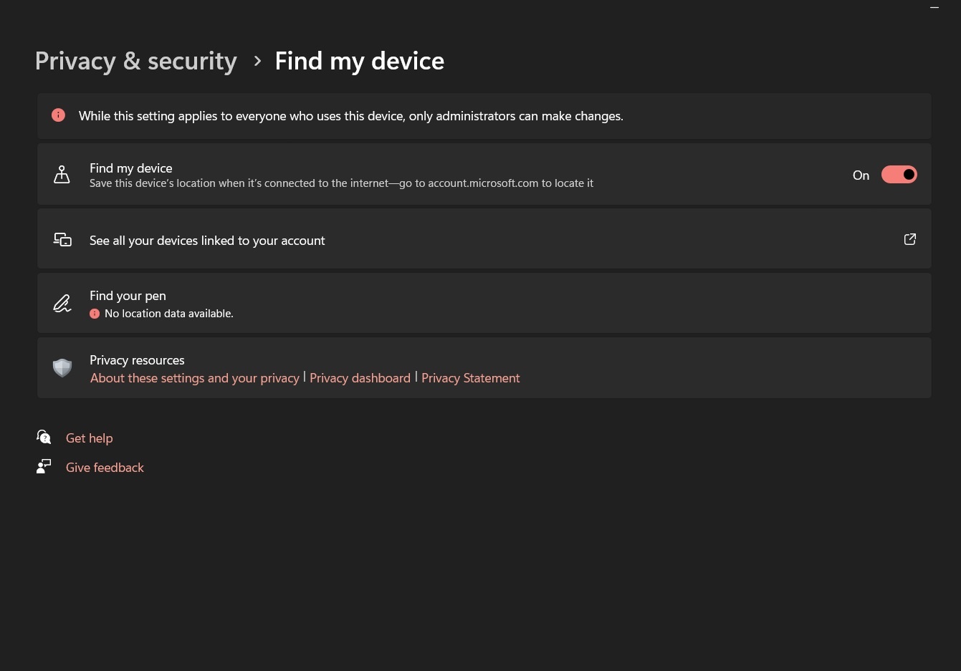This screenshot has height=671, width=961.
Task: Click the Privacy resources shield icon
Action: pyautogui.click(x=62, y=368)
